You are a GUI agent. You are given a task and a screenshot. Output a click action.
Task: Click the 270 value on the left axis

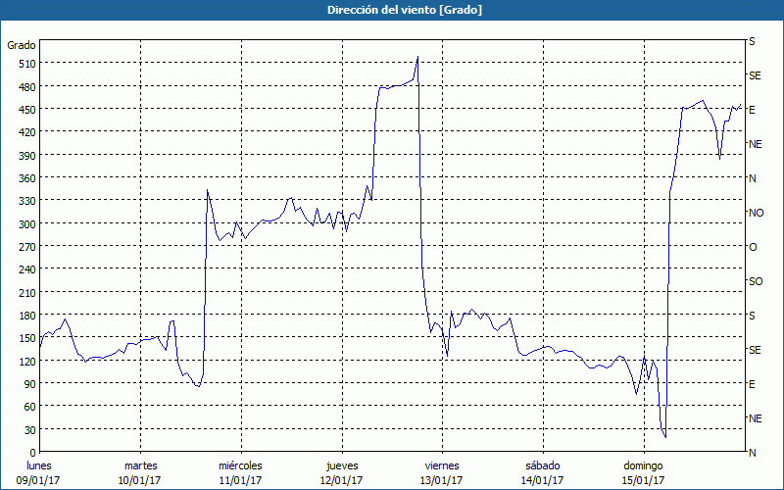pyautogui.click(x=24, y=247)
